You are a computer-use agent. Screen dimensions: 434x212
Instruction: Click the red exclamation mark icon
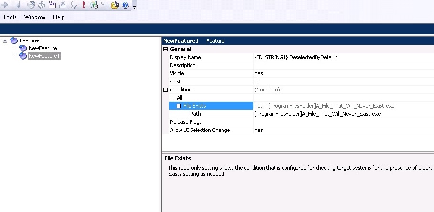83,5
